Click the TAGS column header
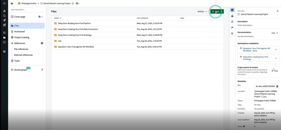Screen dimensions: 281x130 pos(182,18)
